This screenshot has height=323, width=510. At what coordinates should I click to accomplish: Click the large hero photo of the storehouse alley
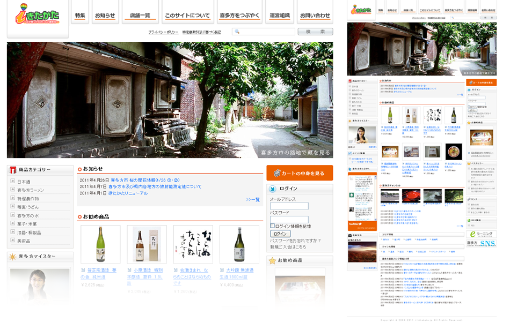pos(170,100)
